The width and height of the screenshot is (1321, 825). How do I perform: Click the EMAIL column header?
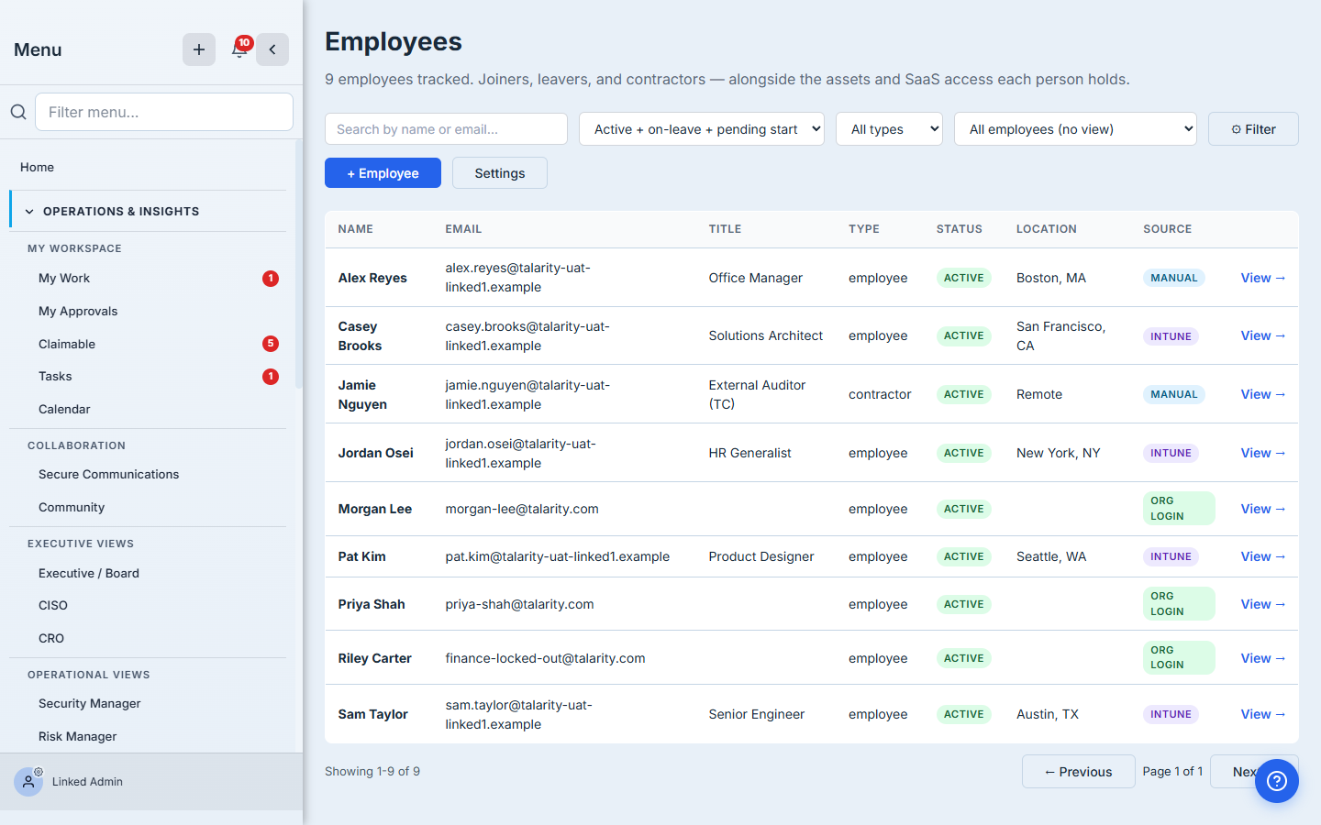click(x=463, y=229)
